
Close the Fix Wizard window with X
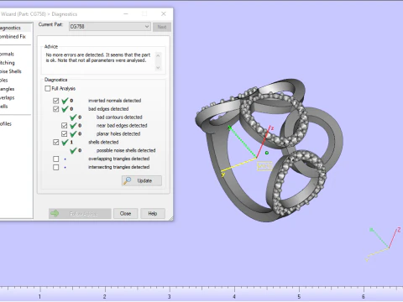click(164, 13)
